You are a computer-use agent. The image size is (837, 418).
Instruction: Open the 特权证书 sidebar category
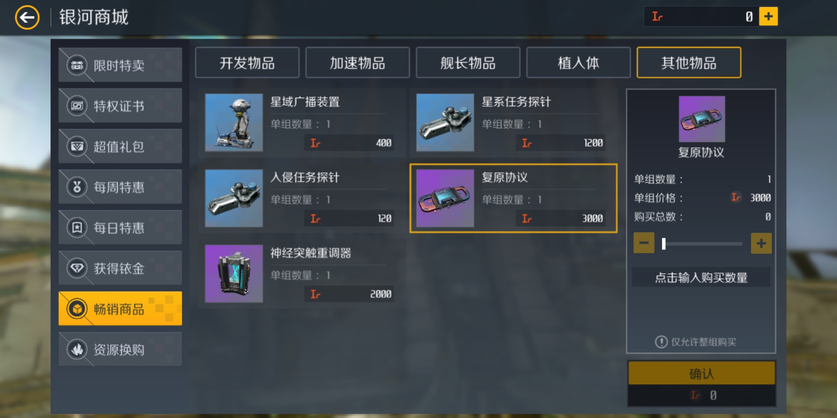point(120,106)
